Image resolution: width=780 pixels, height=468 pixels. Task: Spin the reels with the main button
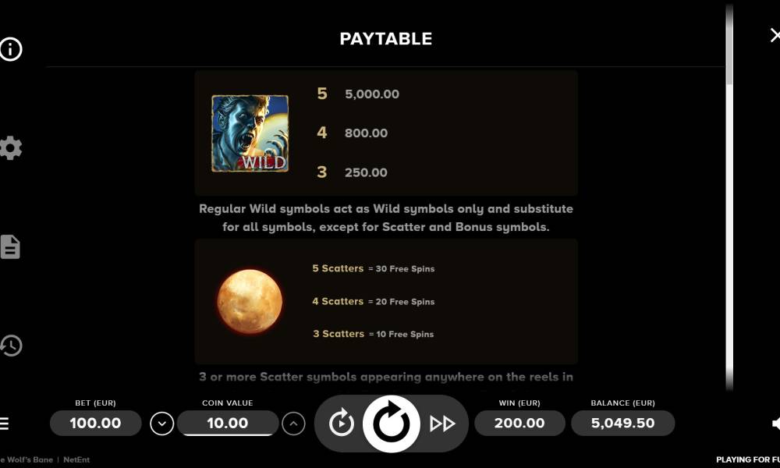(x=392, y=424)
